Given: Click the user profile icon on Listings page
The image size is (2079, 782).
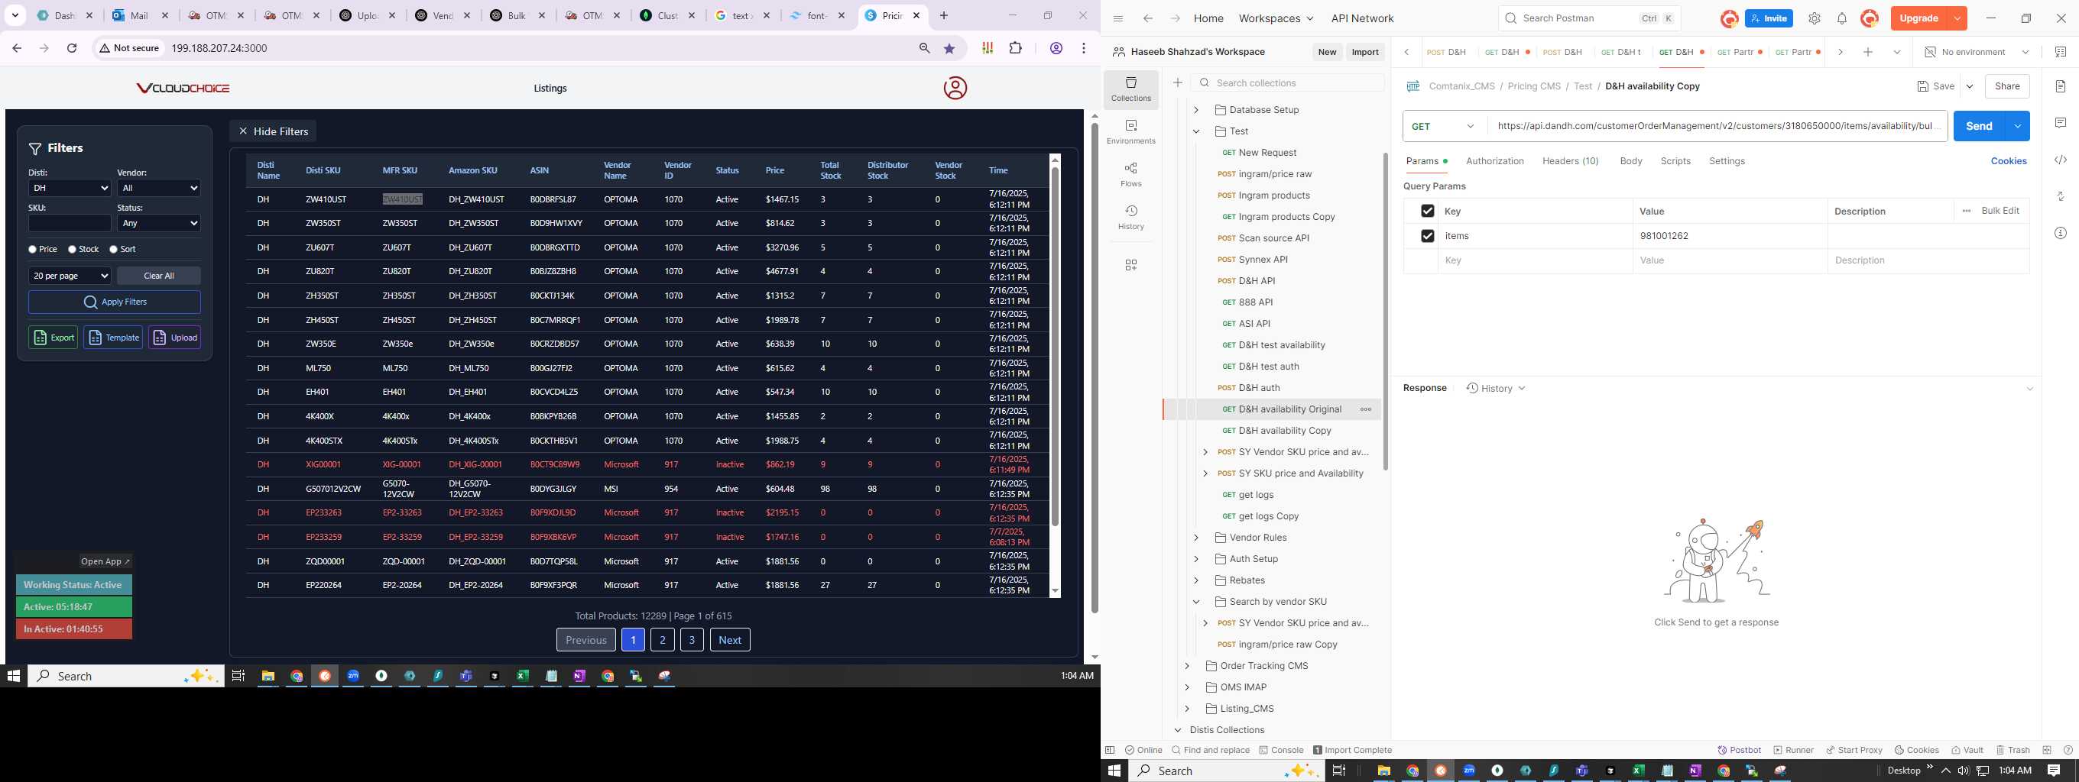Looking at the screenshot, I should point(955,88).
